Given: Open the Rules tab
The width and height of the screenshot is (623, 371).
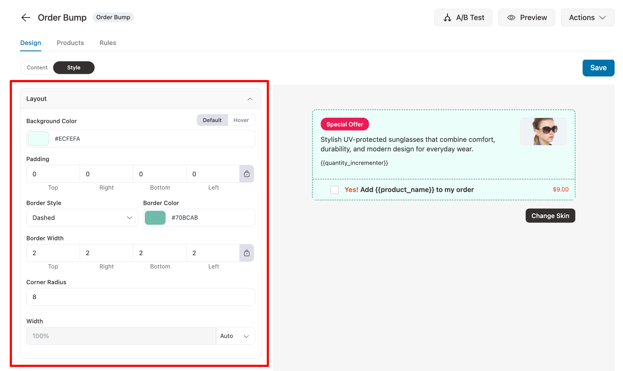Looking at the screenshot, I should pyautogui.click(x=108, y=43).
